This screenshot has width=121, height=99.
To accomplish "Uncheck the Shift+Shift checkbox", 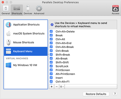I will [51, 62].
